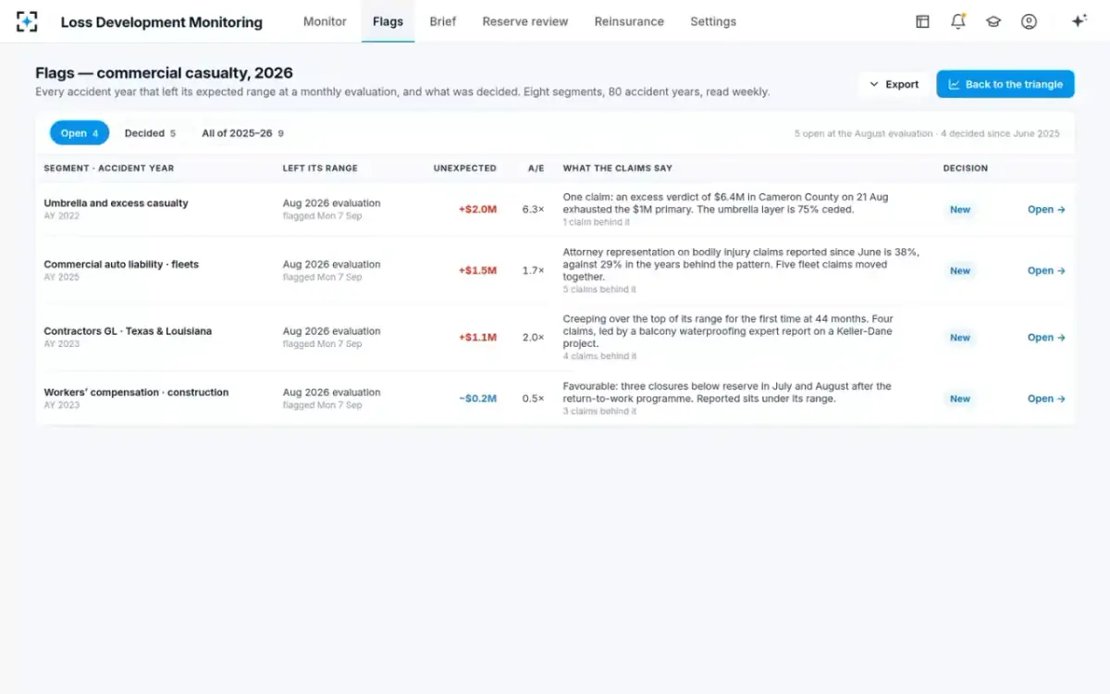Viewport: 1110px width, 694px height.
Task: Click the AY 2022 label
Action: pyautogui.click(x=62, y=216)
